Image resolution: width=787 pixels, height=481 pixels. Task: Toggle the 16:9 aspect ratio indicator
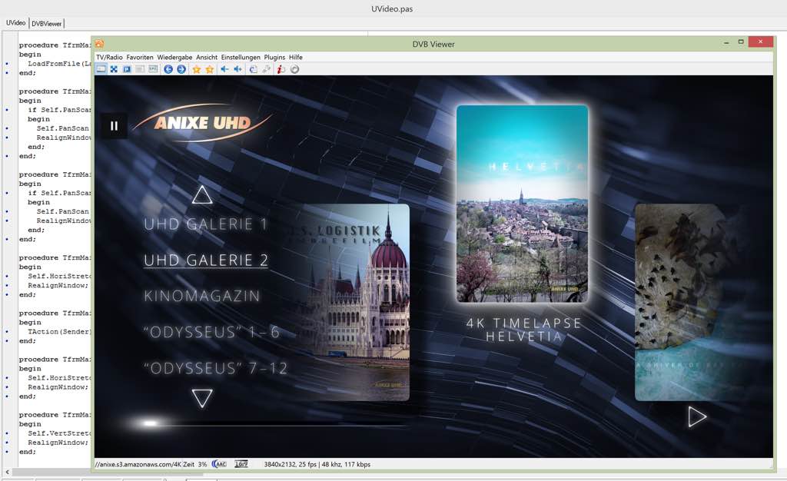pyautogui.click(x=241, y=464)
